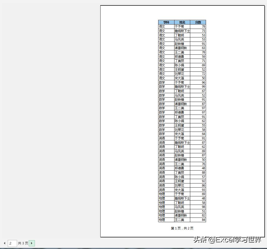Select score 87 for 数学 诸葛钢铁
Screen dimensions: 267x249
point(198,104)
